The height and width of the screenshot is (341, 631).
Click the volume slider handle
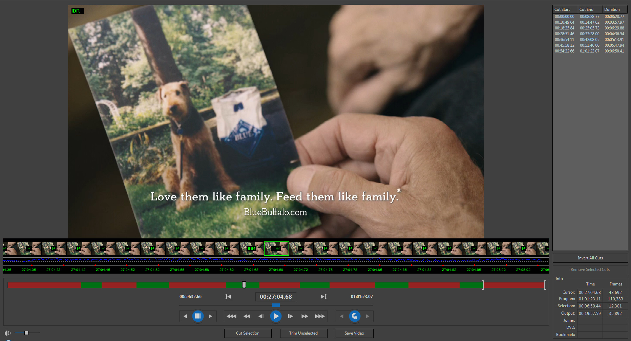tap(26, 333)
